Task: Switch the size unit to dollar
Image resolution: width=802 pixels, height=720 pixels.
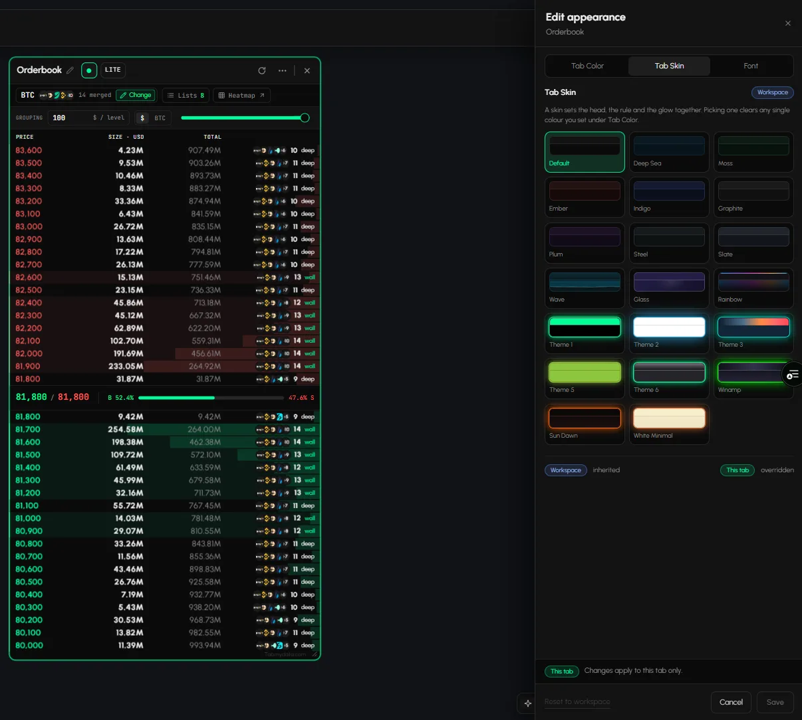Action: coord(142,118)
